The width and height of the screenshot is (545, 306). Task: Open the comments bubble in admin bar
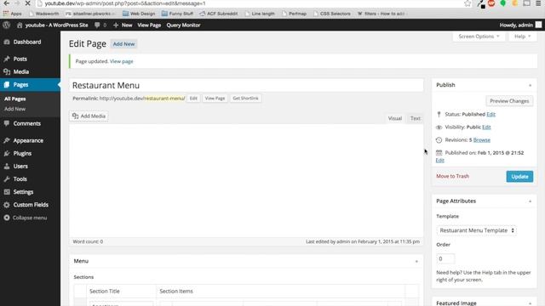(97, 25)
